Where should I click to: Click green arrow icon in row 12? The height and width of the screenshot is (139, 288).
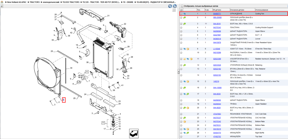[x=185, y=65]
